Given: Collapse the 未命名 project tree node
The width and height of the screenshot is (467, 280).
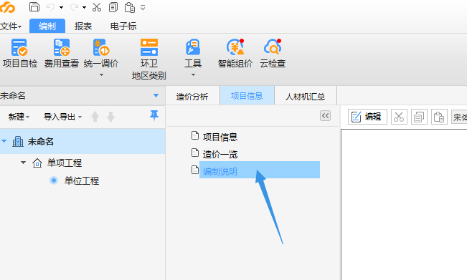Looking at the screenshot, I should coord(4,141).
